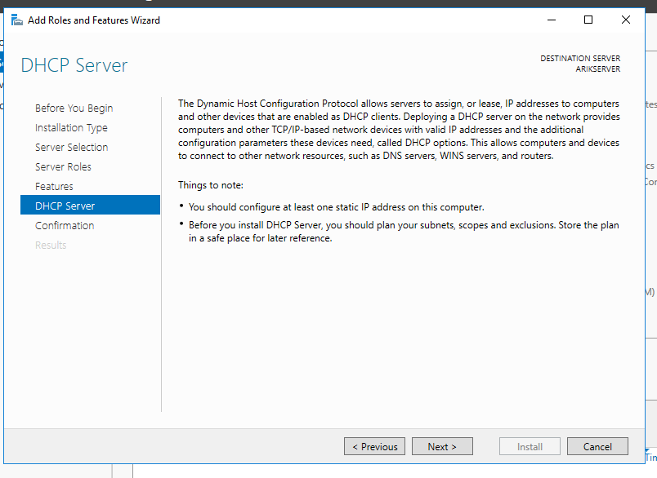This screenshot has height=478, width=657.
Task: Click the disabled Install button
Action: click(x=530, y=447)
